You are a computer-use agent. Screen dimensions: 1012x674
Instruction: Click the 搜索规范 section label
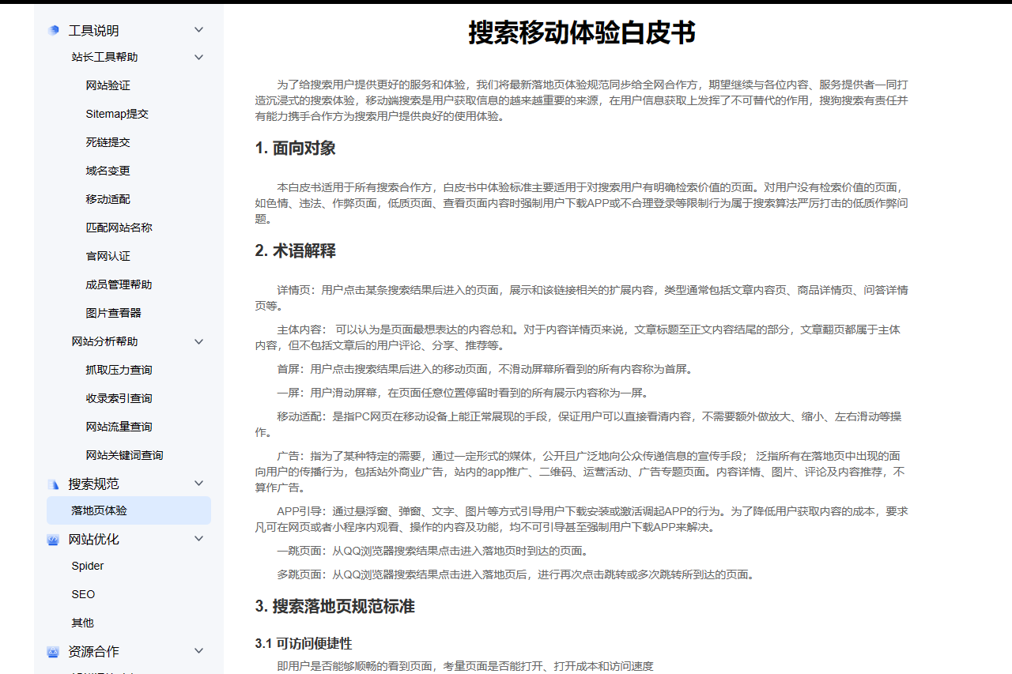point(94,484)
